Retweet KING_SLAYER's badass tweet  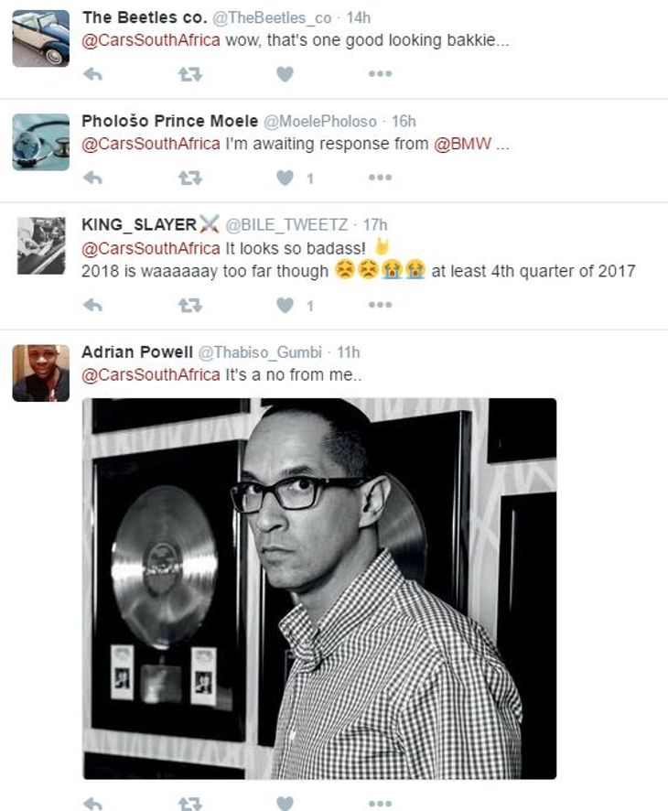click(189, 305)
